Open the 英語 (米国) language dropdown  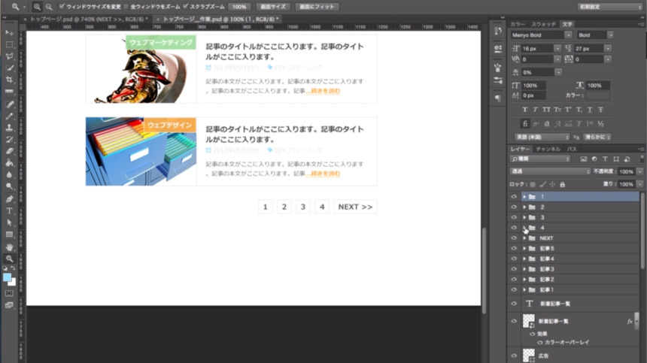pyautogui.click(x=542, y=137)
